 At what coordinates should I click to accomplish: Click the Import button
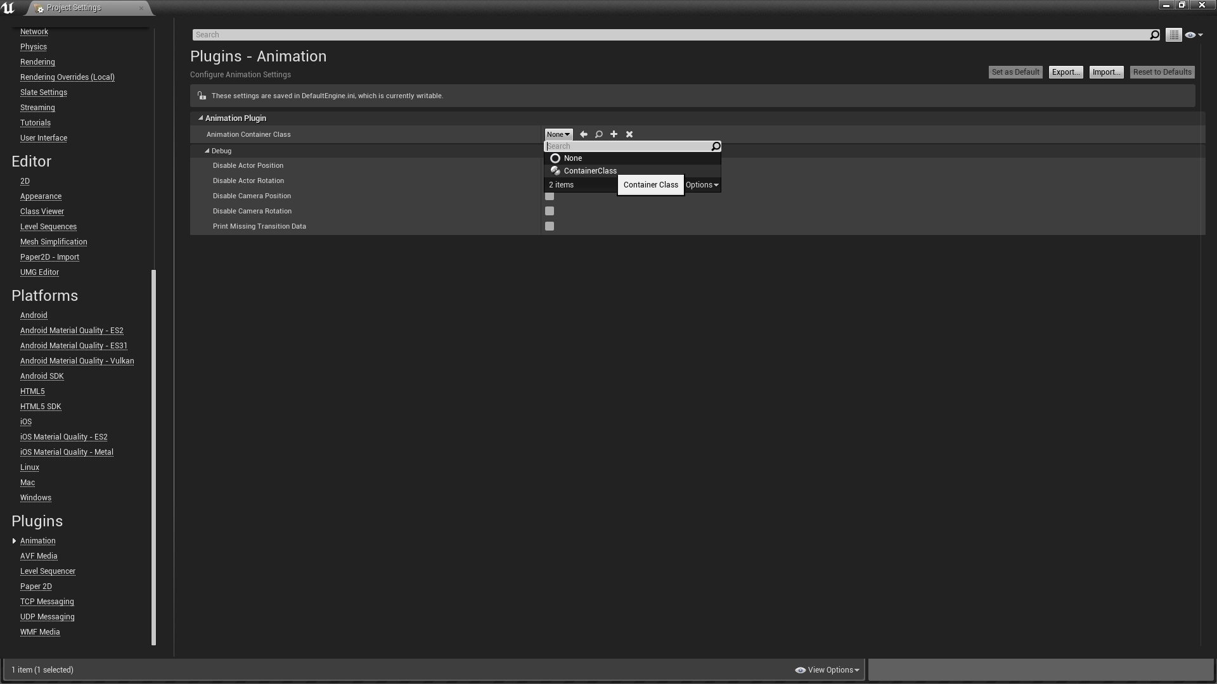point(1106,72)
